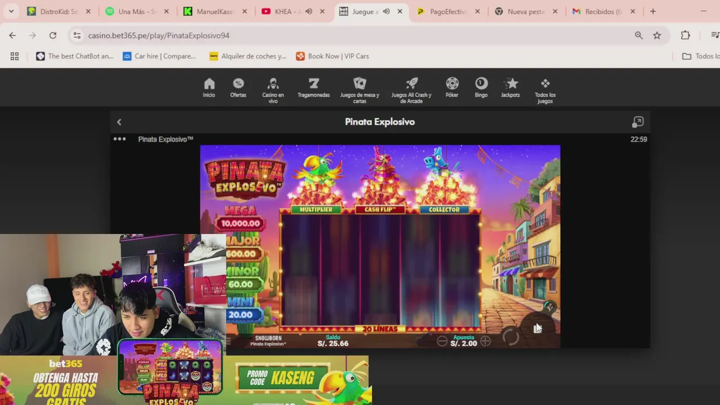Go forward in browser

coord(33,35)
